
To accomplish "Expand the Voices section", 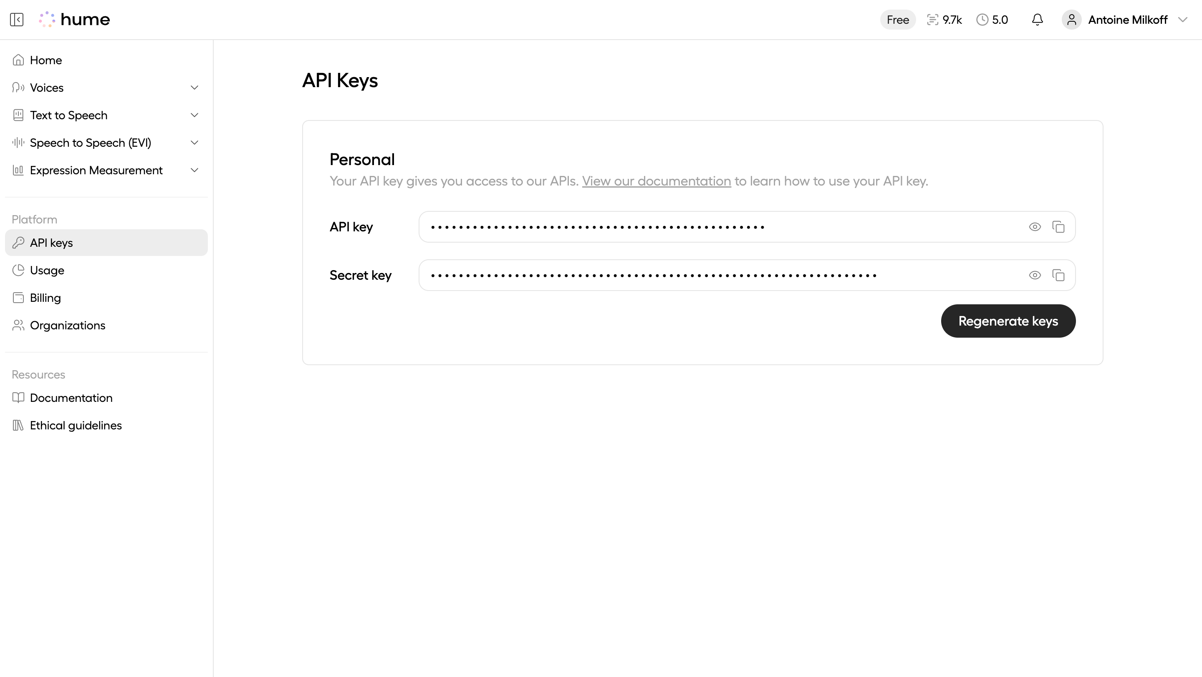I will tap(194, 88).
